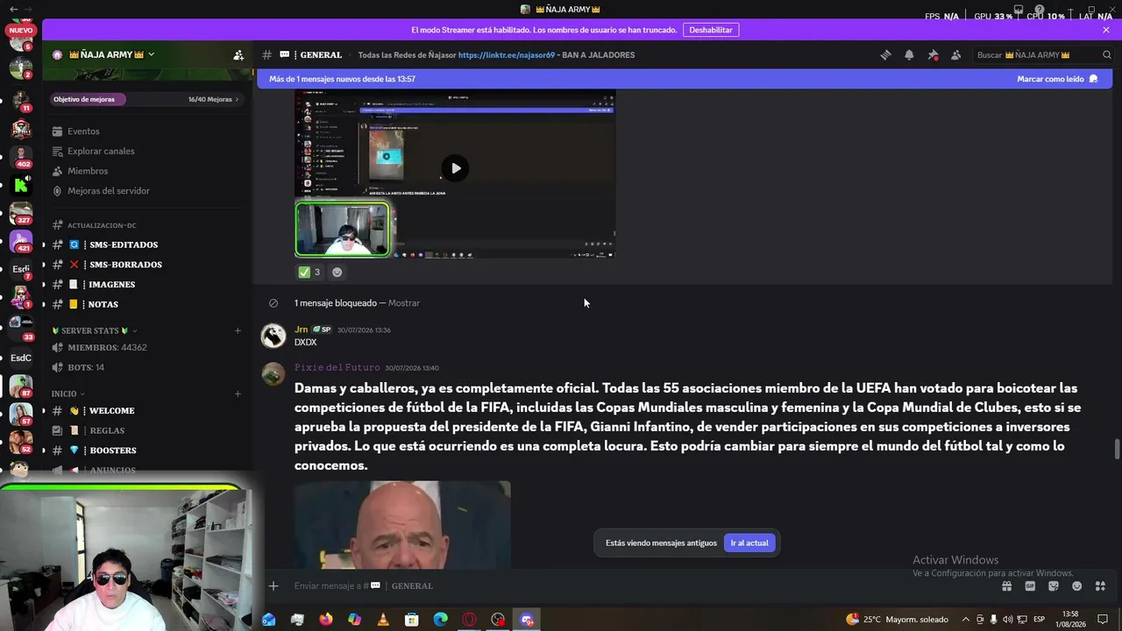Open the server boost goal progress bar

tap(146, 99)
